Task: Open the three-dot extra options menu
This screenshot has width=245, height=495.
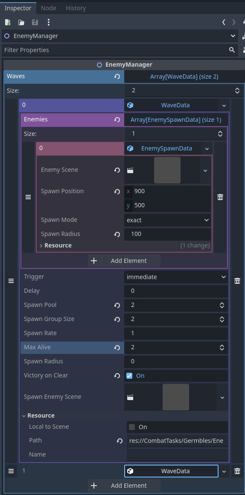Action: pyautogui.click(x=48, y=22)
